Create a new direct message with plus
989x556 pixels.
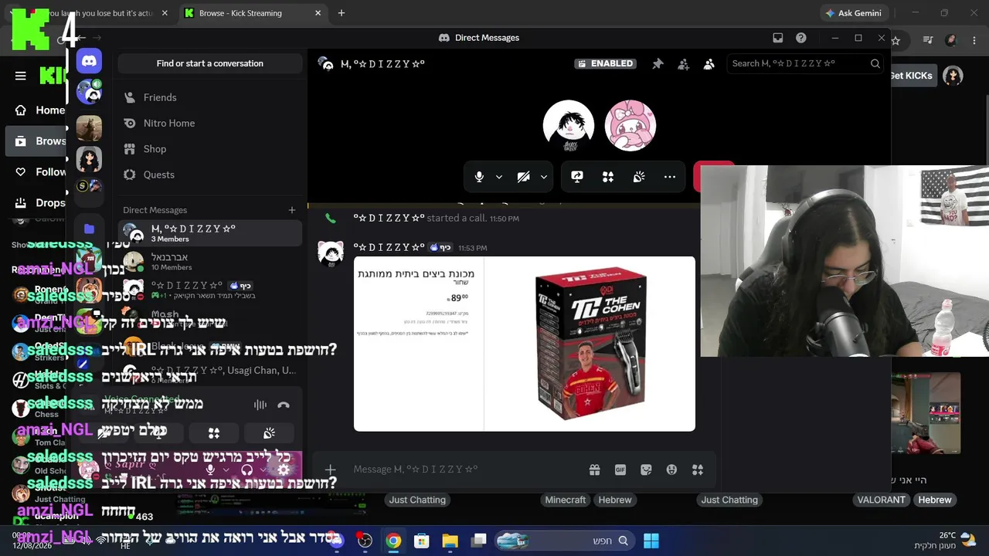292,210
